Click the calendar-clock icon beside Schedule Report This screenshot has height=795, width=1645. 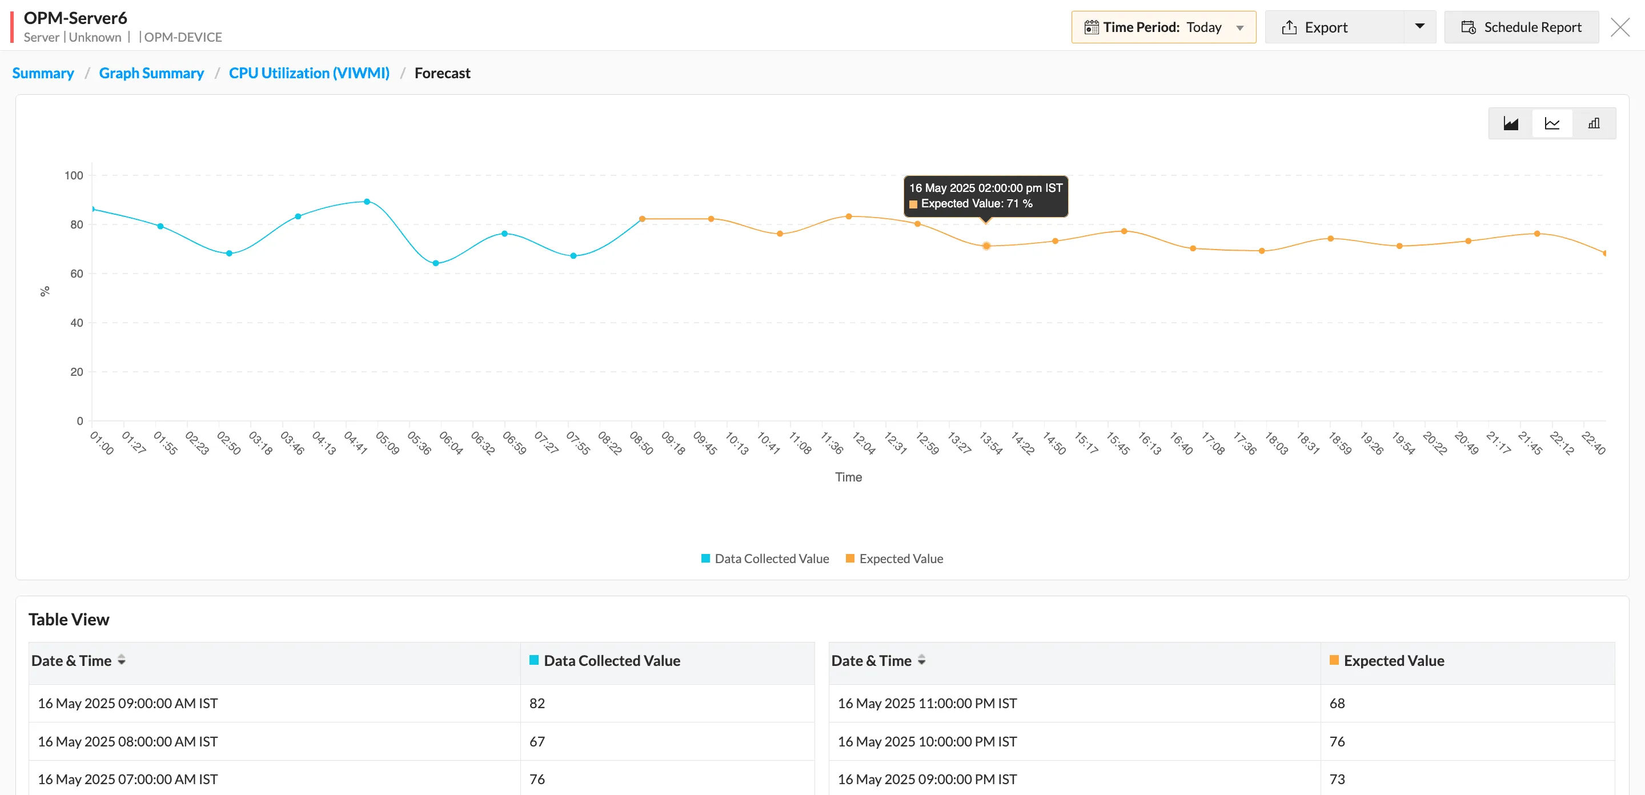pyautogui.click(x=1469, y=27)
